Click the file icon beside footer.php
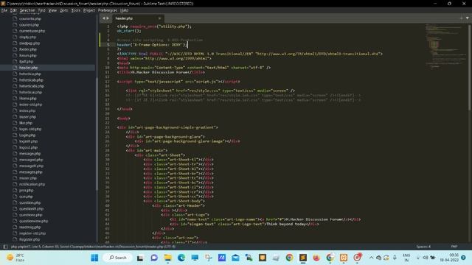Screen dimensions: 472x265 pyautogui.click(x=15, y=49)
